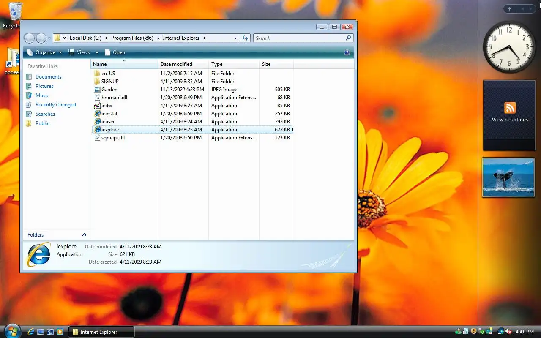Screen dimensions: 541x338
Task: Click the Back navigation arrow in Explorer
Action: (29, 38)
